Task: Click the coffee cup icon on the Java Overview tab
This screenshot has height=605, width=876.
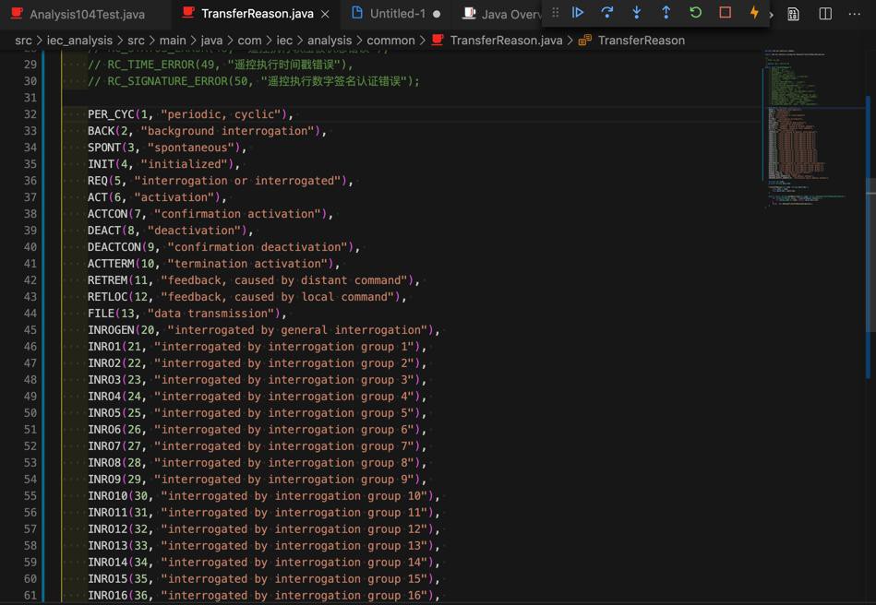Action: 469,14
